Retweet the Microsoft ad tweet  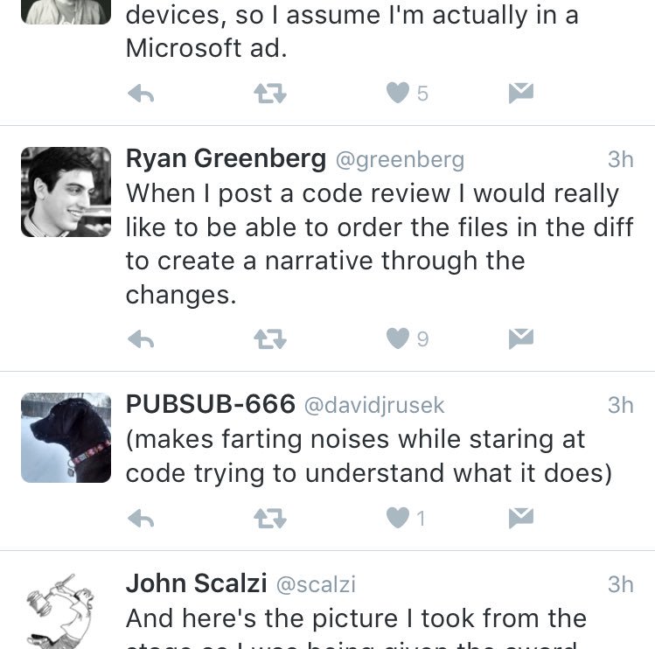[270, 94]
